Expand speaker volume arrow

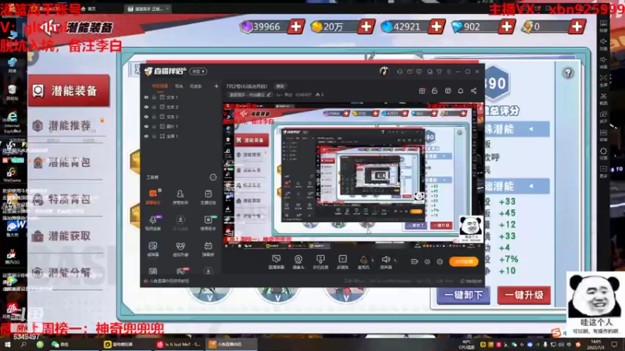click(395, 261)
